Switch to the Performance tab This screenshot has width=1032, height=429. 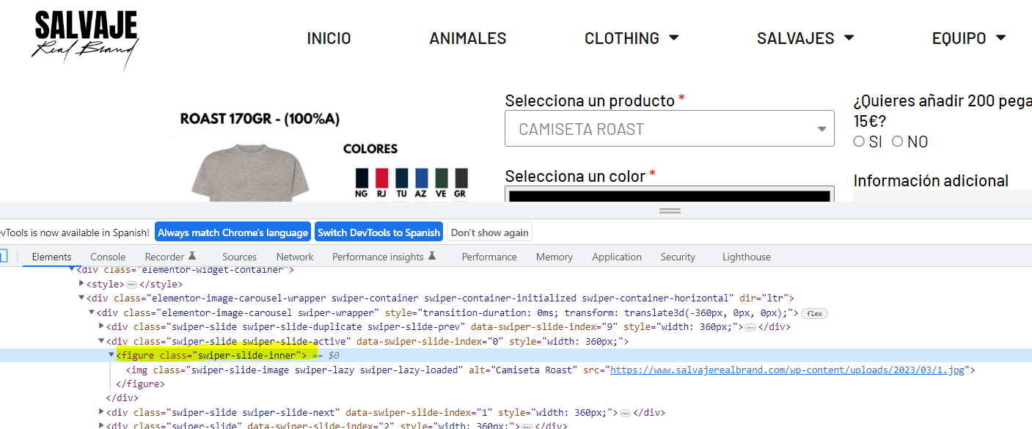tap(489, 257)
